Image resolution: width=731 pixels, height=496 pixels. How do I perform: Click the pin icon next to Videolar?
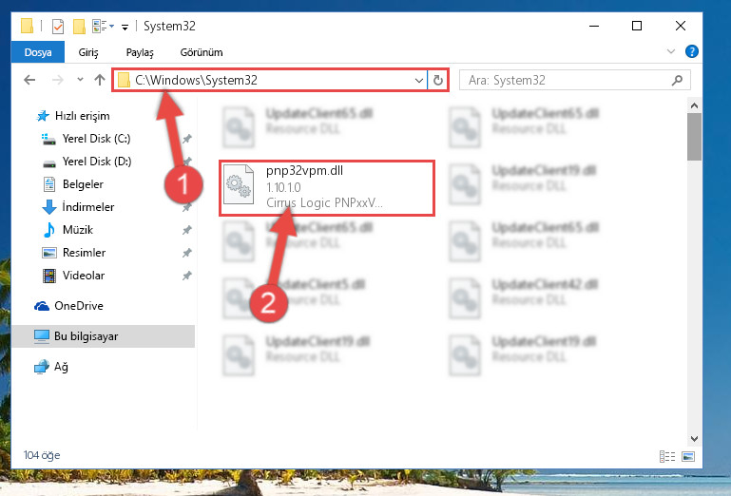[187, 276]
